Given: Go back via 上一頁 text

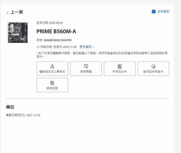Looking at the screenshot, I should pyautogui.click(x=17, y=12).
